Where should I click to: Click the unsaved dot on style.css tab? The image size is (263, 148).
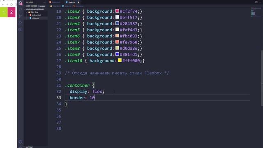78,2
